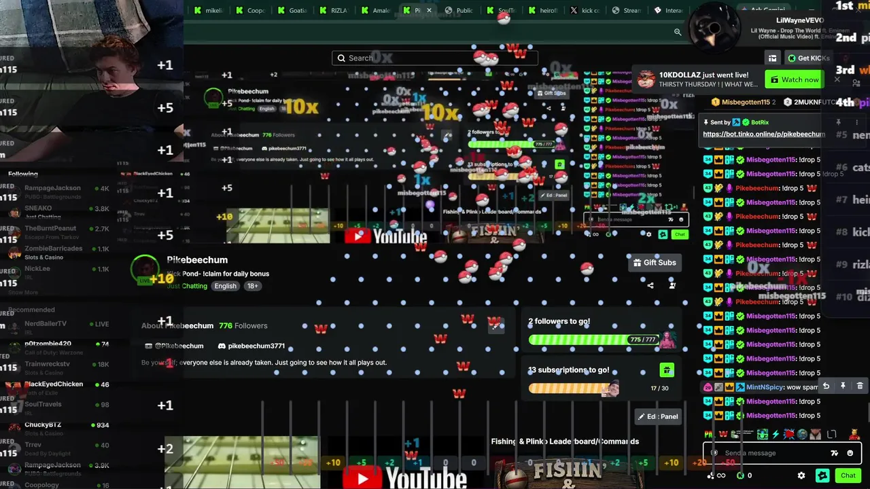Open the store icon beside Get KICKs
870x489 pixels.
[772, 58]
